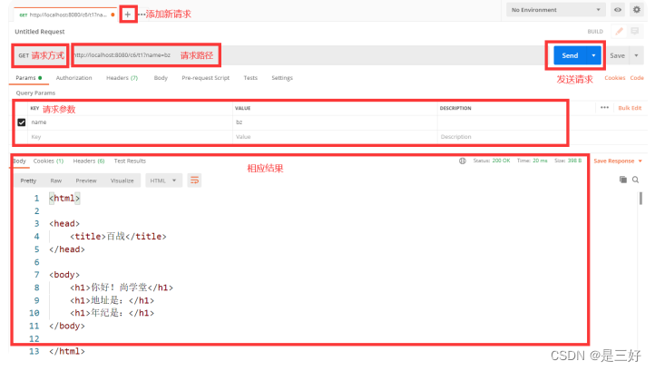Select the Visualize view mode

point(122,181)
